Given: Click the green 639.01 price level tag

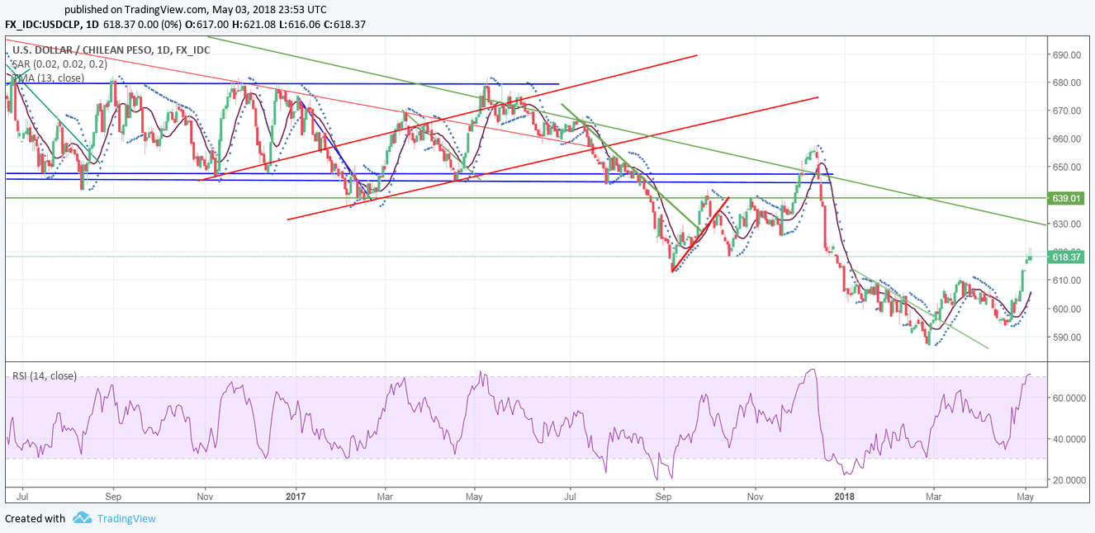Looking at the screenshot, I should [1066, 199].
